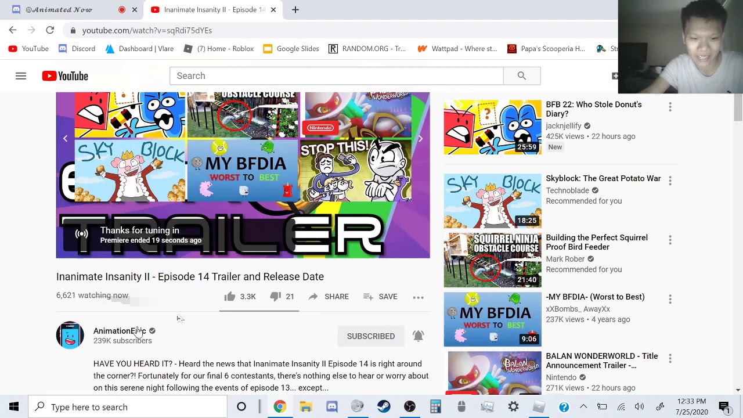Reload the current page

(x=50, y=30)
